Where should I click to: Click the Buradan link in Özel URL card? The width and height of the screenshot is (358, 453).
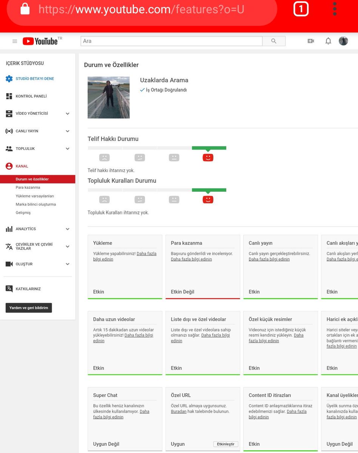point(179,411)
